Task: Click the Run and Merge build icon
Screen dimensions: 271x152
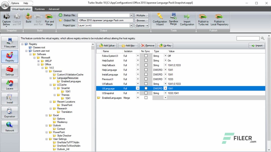Action: tap(49, 19)
